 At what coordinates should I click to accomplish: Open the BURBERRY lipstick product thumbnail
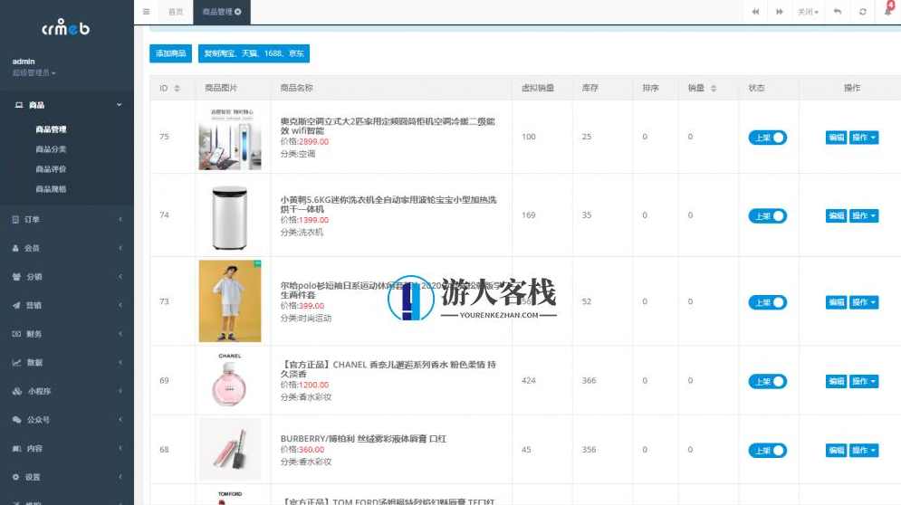click(230, 449)
